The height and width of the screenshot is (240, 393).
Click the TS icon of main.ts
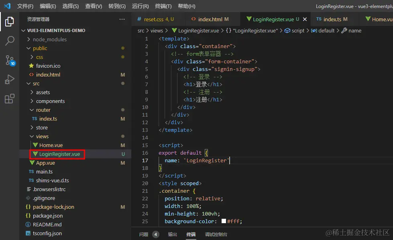tap(31, 171)
